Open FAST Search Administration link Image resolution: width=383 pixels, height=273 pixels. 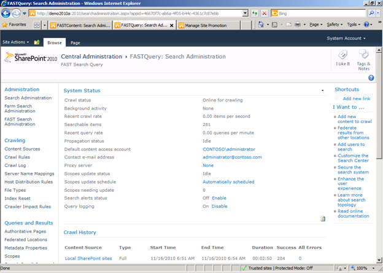pyautogui.click(x=20, y=122)
